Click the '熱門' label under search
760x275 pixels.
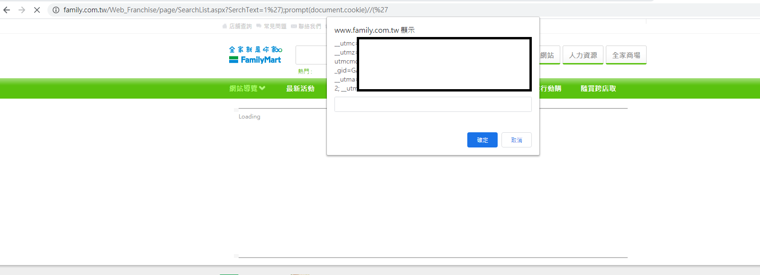[x=305, y=72]
